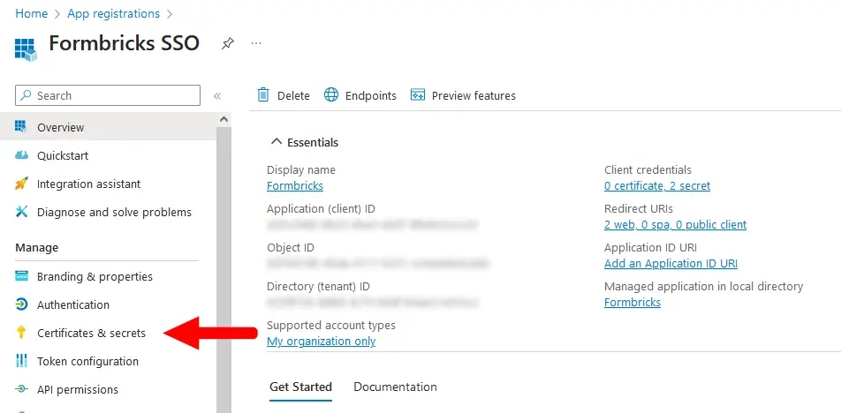Click the 'Supported account types' label
This screenshot has width=841, height=413.
pos(331,325)
